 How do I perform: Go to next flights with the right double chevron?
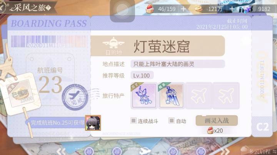(x=225, y=151)
